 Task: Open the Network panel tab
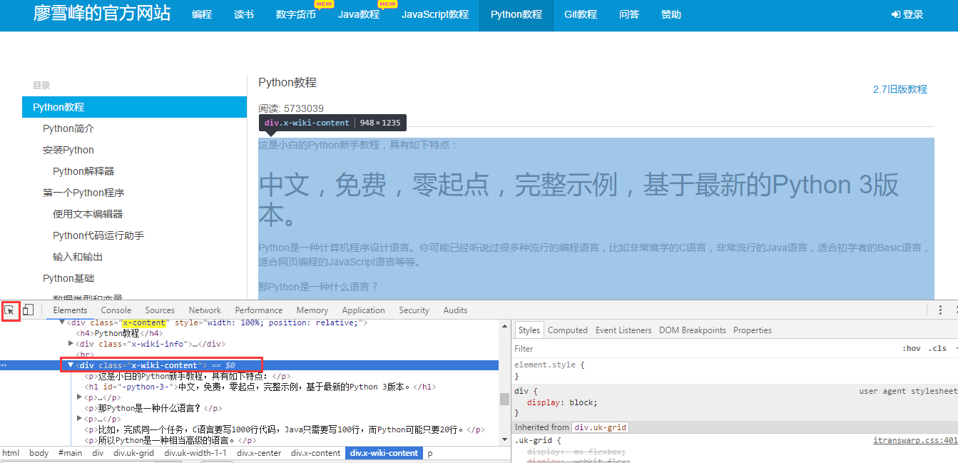[205, 310]
